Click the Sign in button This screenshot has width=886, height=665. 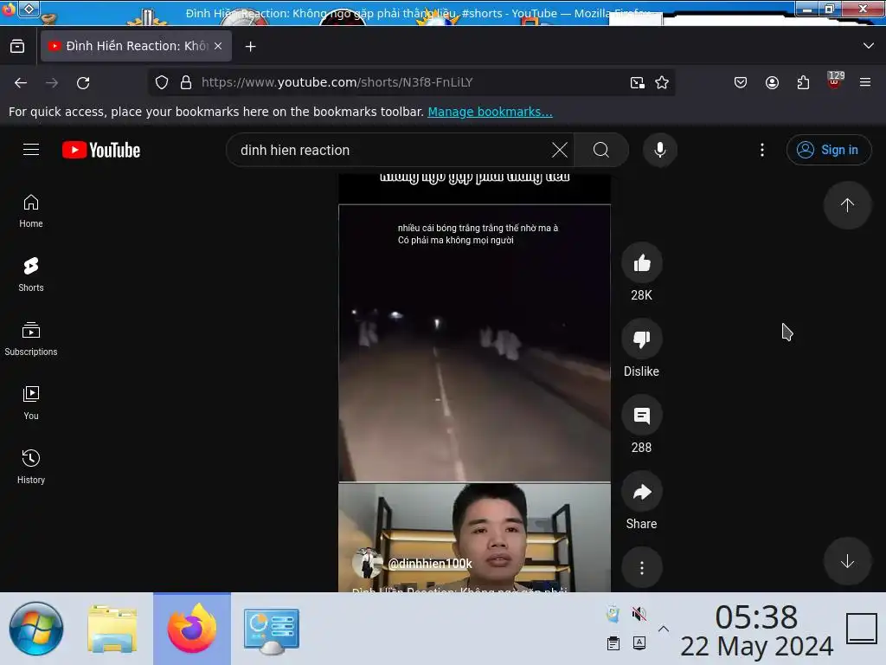click(x=828, y=150)
